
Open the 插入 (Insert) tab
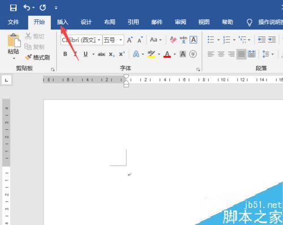(62, 22)
